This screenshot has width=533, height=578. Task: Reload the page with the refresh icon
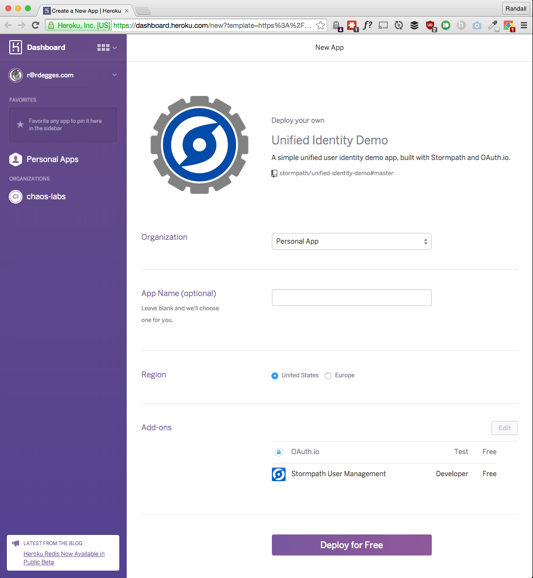35,25
